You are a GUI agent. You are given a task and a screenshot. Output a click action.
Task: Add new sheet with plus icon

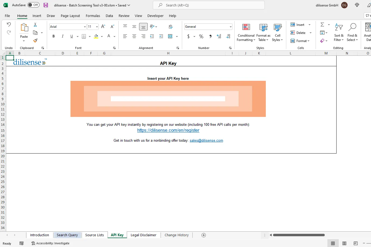coord(204,235)
